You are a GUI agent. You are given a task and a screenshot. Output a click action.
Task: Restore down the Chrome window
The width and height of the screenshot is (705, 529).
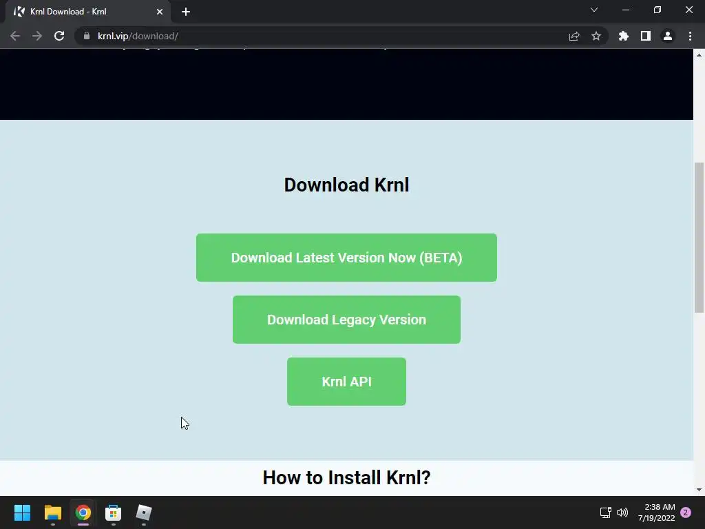click(657, 10)
